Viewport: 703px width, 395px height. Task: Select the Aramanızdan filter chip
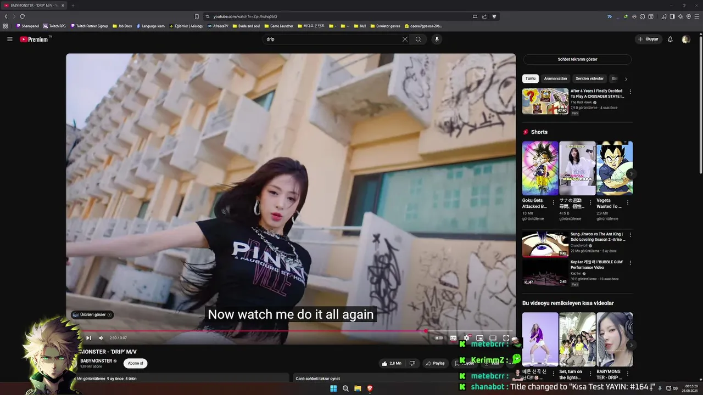point(555,78)
